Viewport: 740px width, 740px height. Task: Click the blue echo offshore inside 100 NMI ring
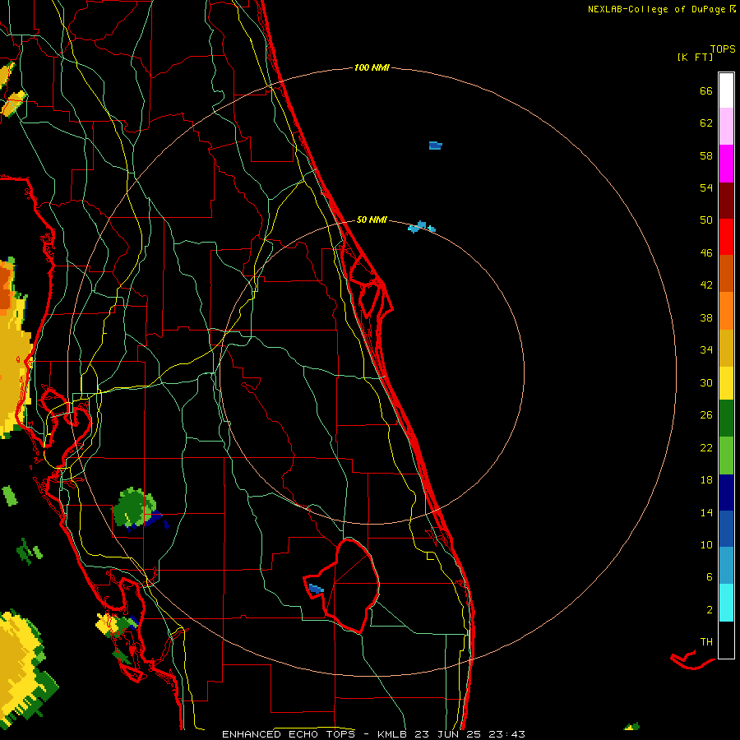tap(435, 146)
